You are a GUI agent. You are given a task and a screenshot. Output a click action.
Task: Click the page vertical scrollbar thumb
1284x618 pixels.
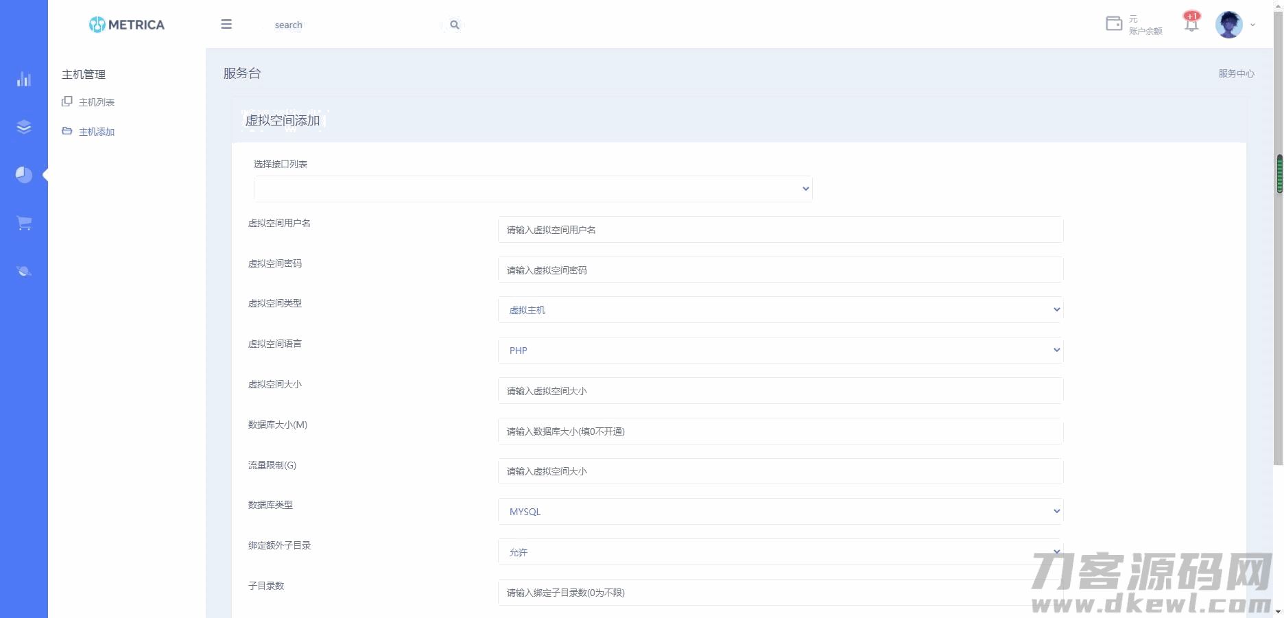(1279, 174)
